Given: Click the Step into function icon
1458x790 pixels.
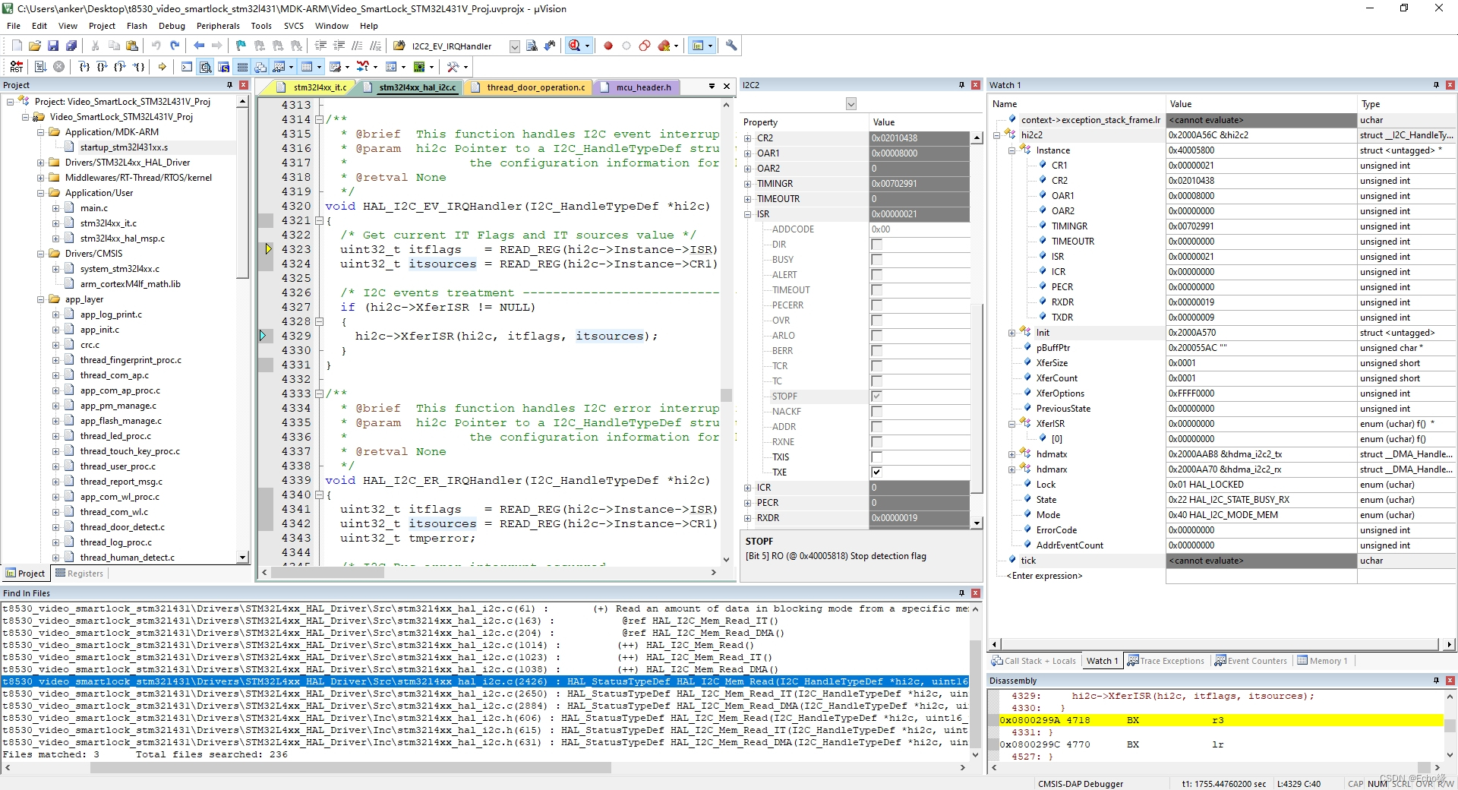Looking at the screenshot, I should pos(84,67).
